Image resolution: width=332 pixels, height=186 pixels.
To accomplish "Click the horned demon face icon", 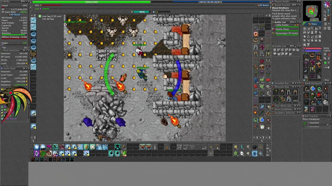I will pyautogui.click(x=308, y=44).
